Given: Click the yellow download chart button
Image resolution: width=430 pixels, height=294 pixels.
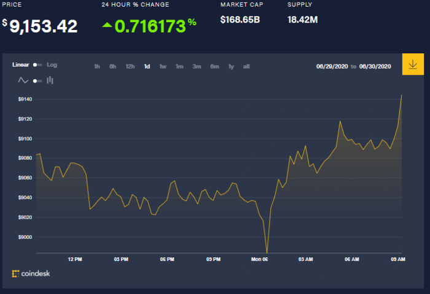Looking at the screenshot, I should [x=412, y=64].
